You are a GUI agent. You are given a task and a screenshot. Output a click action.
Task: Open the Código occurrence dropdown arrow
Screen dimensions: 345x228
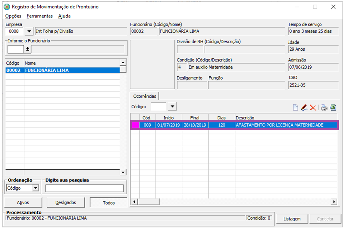click(172, 107)
